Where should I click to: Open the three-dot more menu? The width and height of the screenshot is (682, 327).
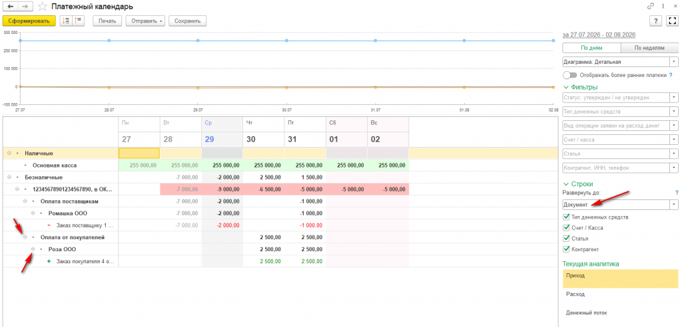663,6
